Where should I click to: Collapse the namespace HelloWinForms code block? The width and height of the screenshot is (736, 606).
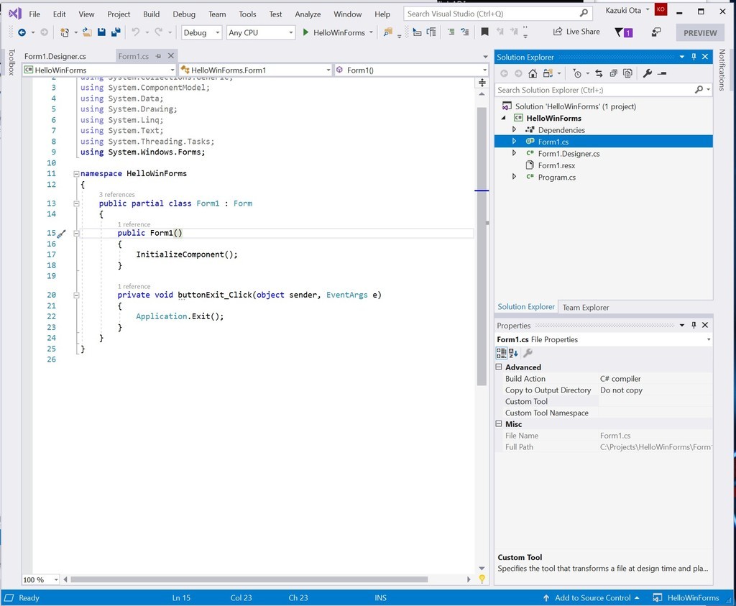(76, 174)
